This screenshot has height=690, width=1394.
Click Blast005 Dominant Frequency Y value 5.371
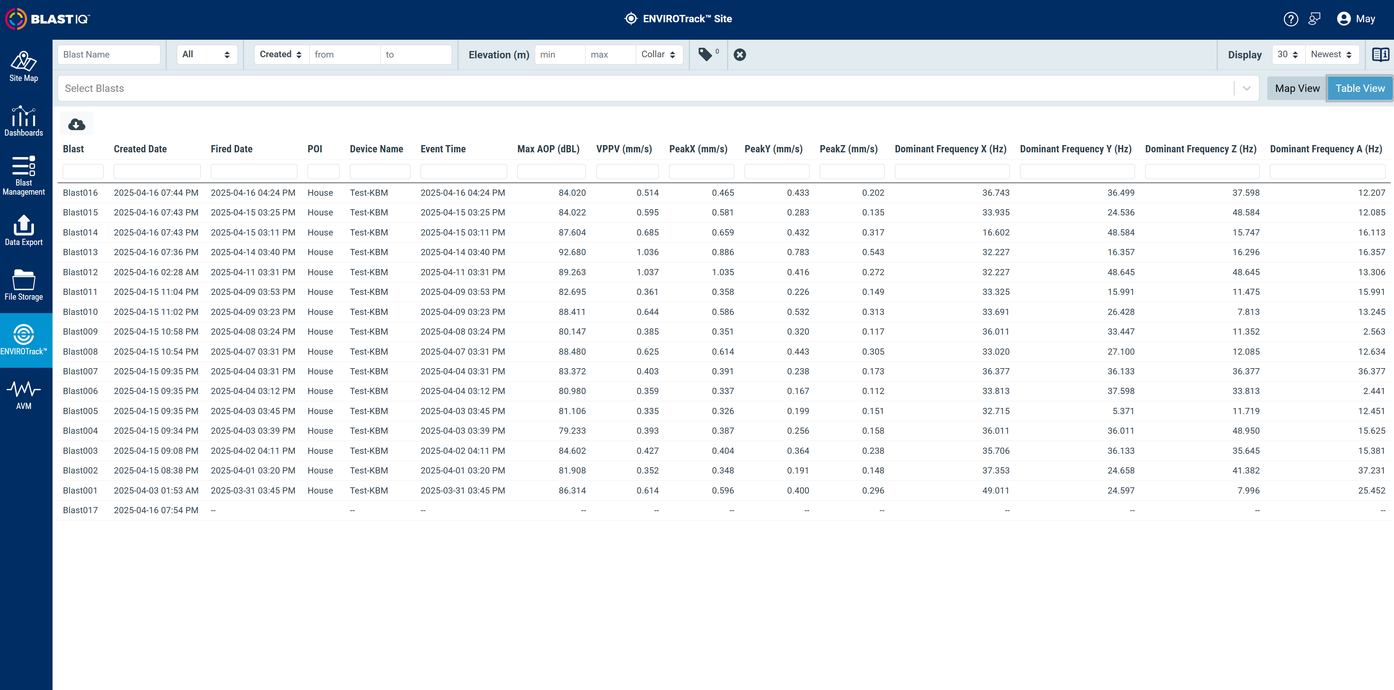(x=1123, y=411)
